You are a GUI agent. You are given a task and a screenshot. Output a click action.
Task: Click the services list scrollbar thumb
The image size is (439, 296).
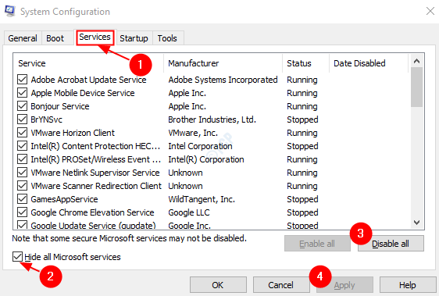(416, 87)
